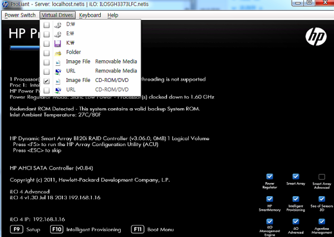Image resolution: width=334 pixels, height=237 pixels.
Task: Tick the E:\ drive checkbox
Action: pos(46,34)
